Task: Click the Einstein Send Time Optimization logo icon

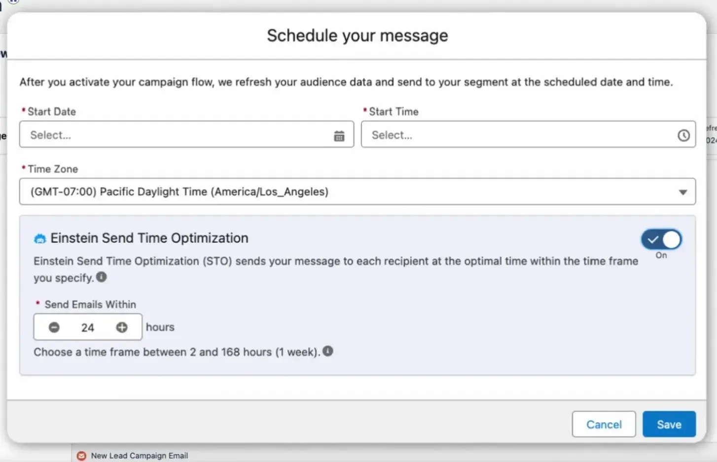Action: coord(39,239)
